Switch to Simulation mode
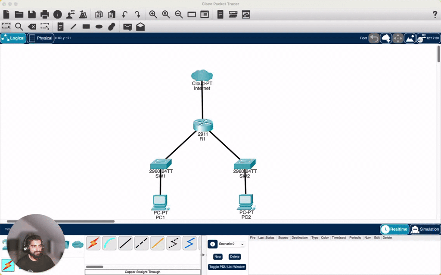441x275 pixels. 425,229
